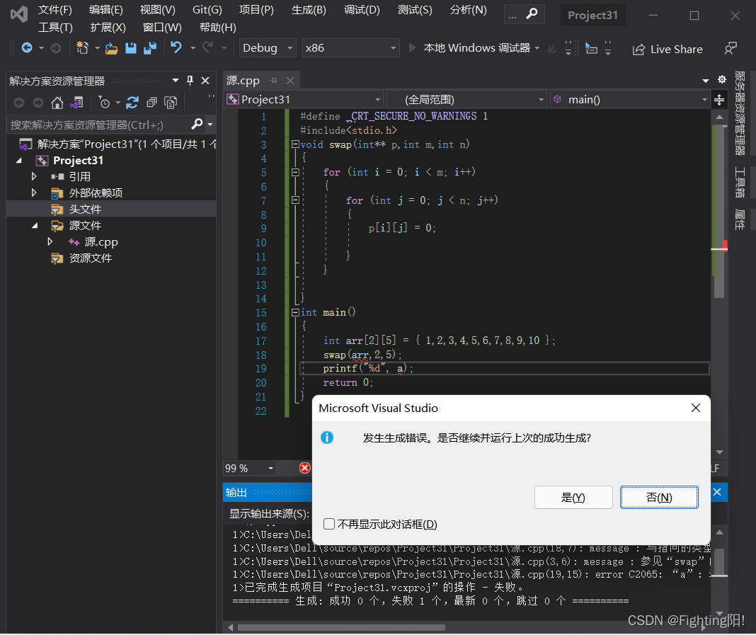
Task: Expand the 引用 tree node
Action: (34, 176)
